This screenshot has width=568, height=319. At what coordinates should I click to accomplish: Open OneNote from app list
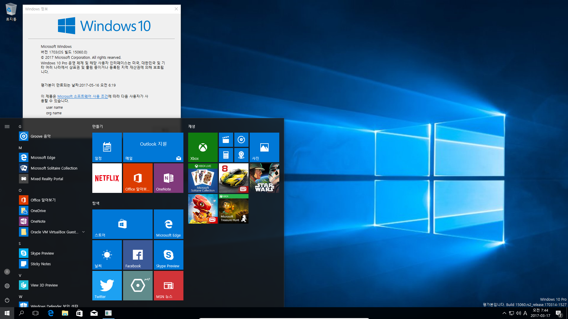(x=53, y=221)
